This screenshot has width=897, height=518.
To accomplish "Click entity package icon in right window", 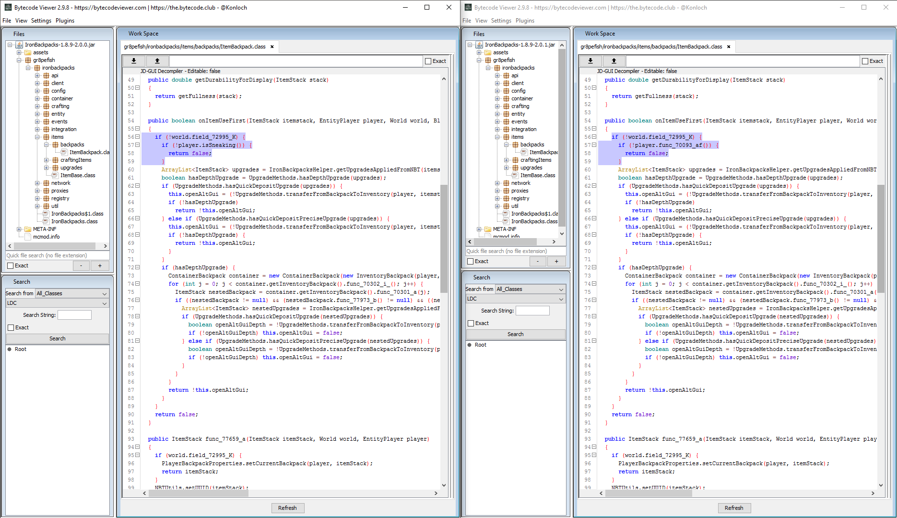I will click(506, 114).
